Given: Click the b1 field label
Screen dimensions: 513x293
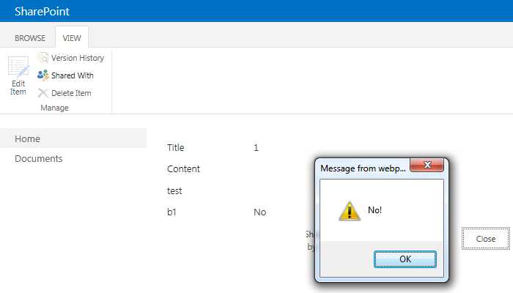Looking at the screenshot, I should pyautogui.click(x=173, y=212).
